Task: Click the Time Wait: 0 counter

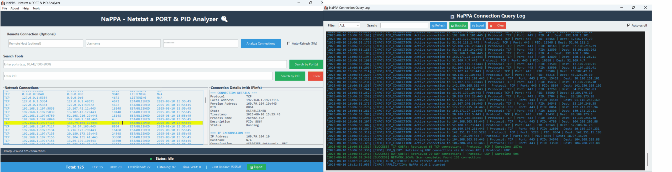Action: 192,167
